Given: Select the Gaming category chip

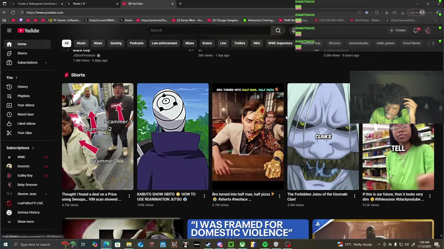Looking at the screenshot, I should click(116, 43).
